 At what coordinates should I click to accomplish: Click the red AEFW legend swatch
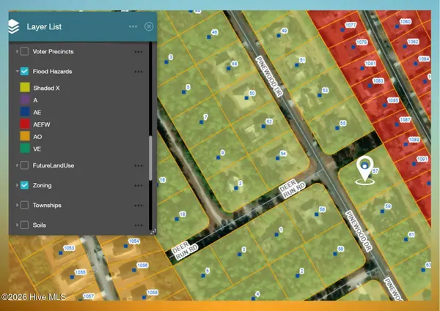click(x=24, y=125)
